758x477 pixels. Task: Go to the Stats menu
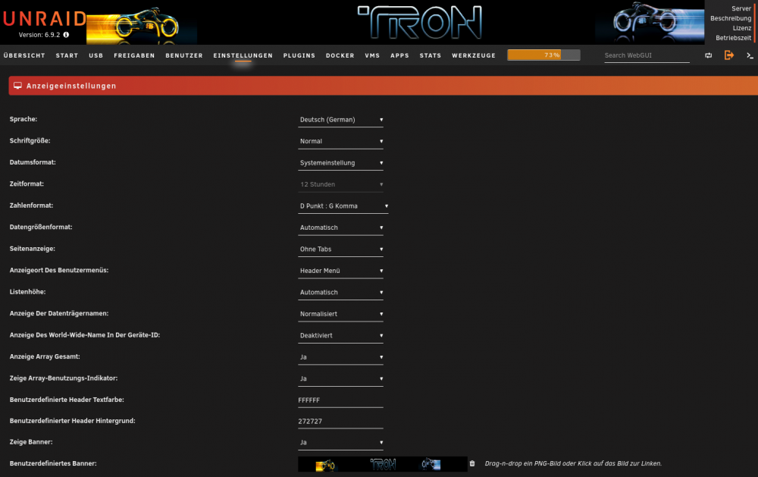point(431,55)
